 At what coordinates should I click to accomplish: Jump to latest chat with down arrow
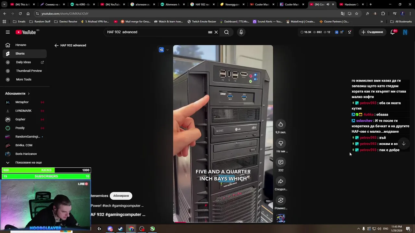click(404, 143)
